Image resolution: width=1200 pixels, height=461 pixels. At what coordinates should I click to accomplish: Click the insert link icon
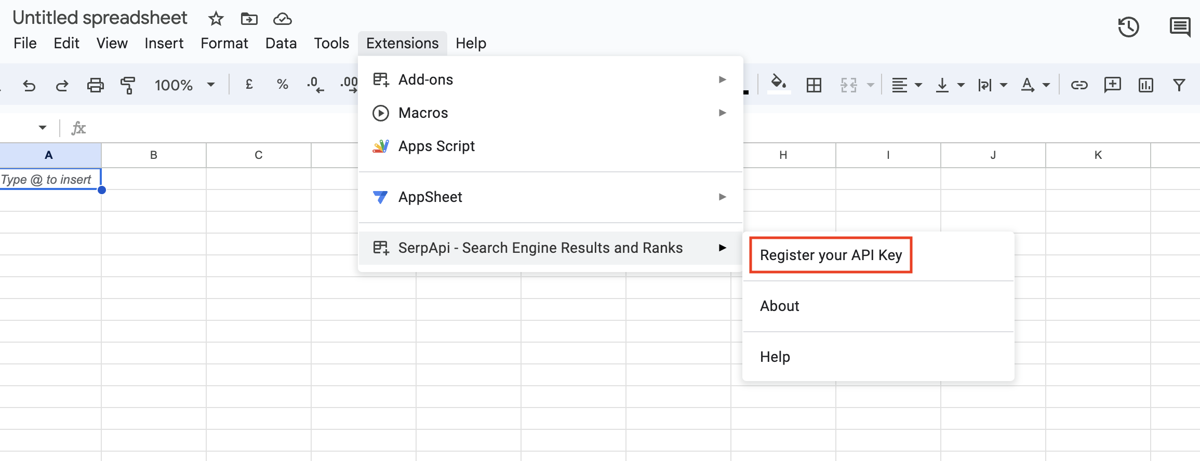pyautogui.click(x=1079, y=85)
